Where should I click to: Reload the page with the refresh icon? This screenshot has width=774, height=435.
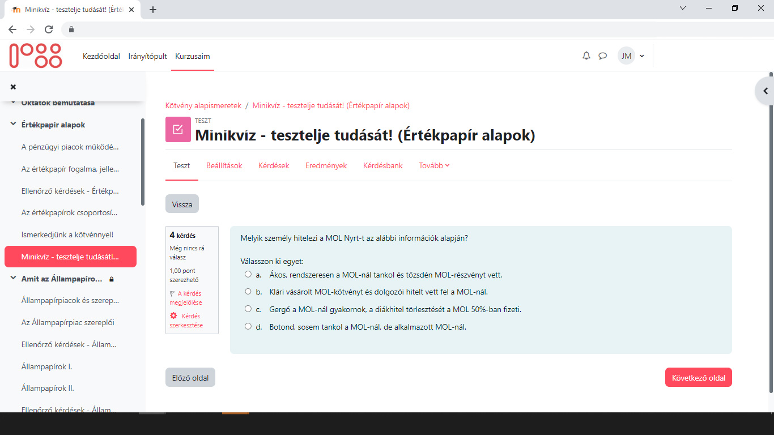[x=48, y=29]
